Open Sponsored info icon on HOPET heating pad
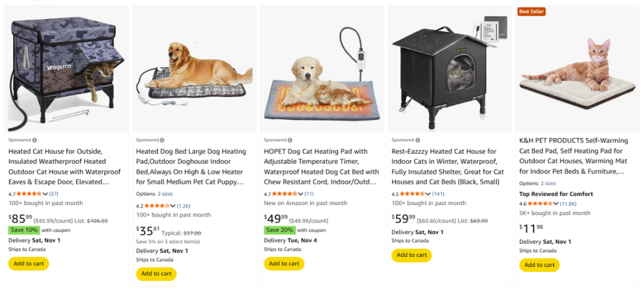The image size is (644, 289). 290,140
